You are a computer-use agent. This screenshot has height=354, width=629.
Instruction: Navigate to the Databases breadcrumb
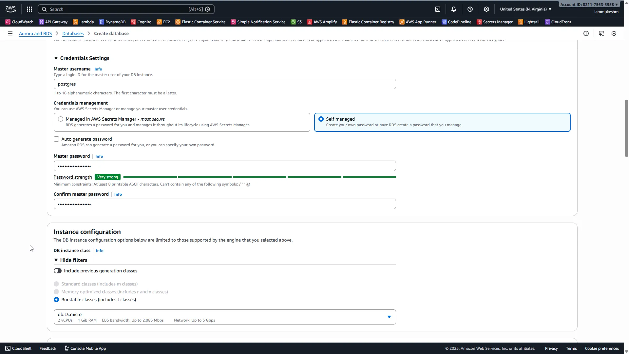click(x=73, y=33)
